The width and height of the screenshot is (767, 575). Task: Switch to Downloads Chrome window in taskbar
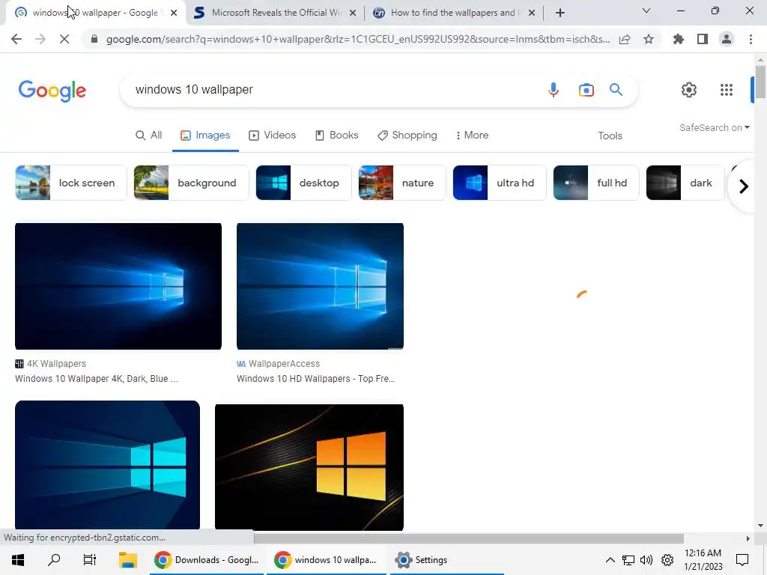[x=207, y=560]
